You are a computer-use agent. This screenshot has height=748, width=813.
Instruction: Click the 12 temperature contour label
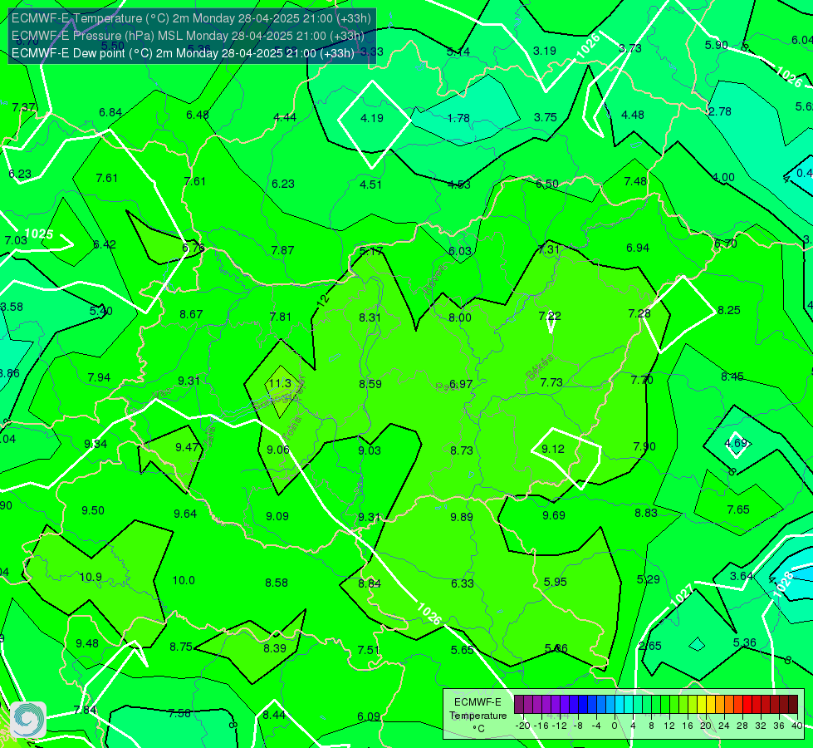coord(322,300)
